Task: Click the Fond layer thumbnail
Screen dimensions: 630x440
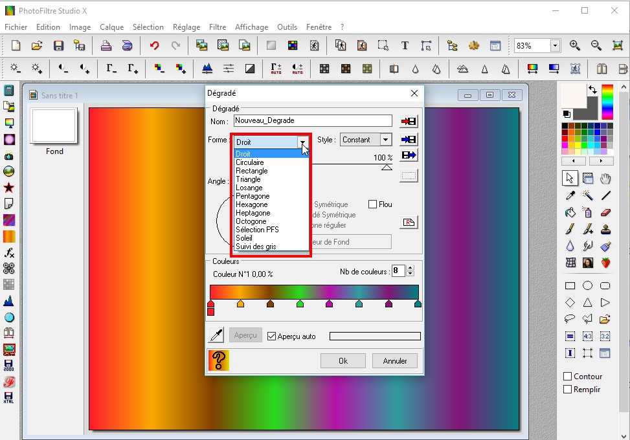Action: [x=54, y=126]
